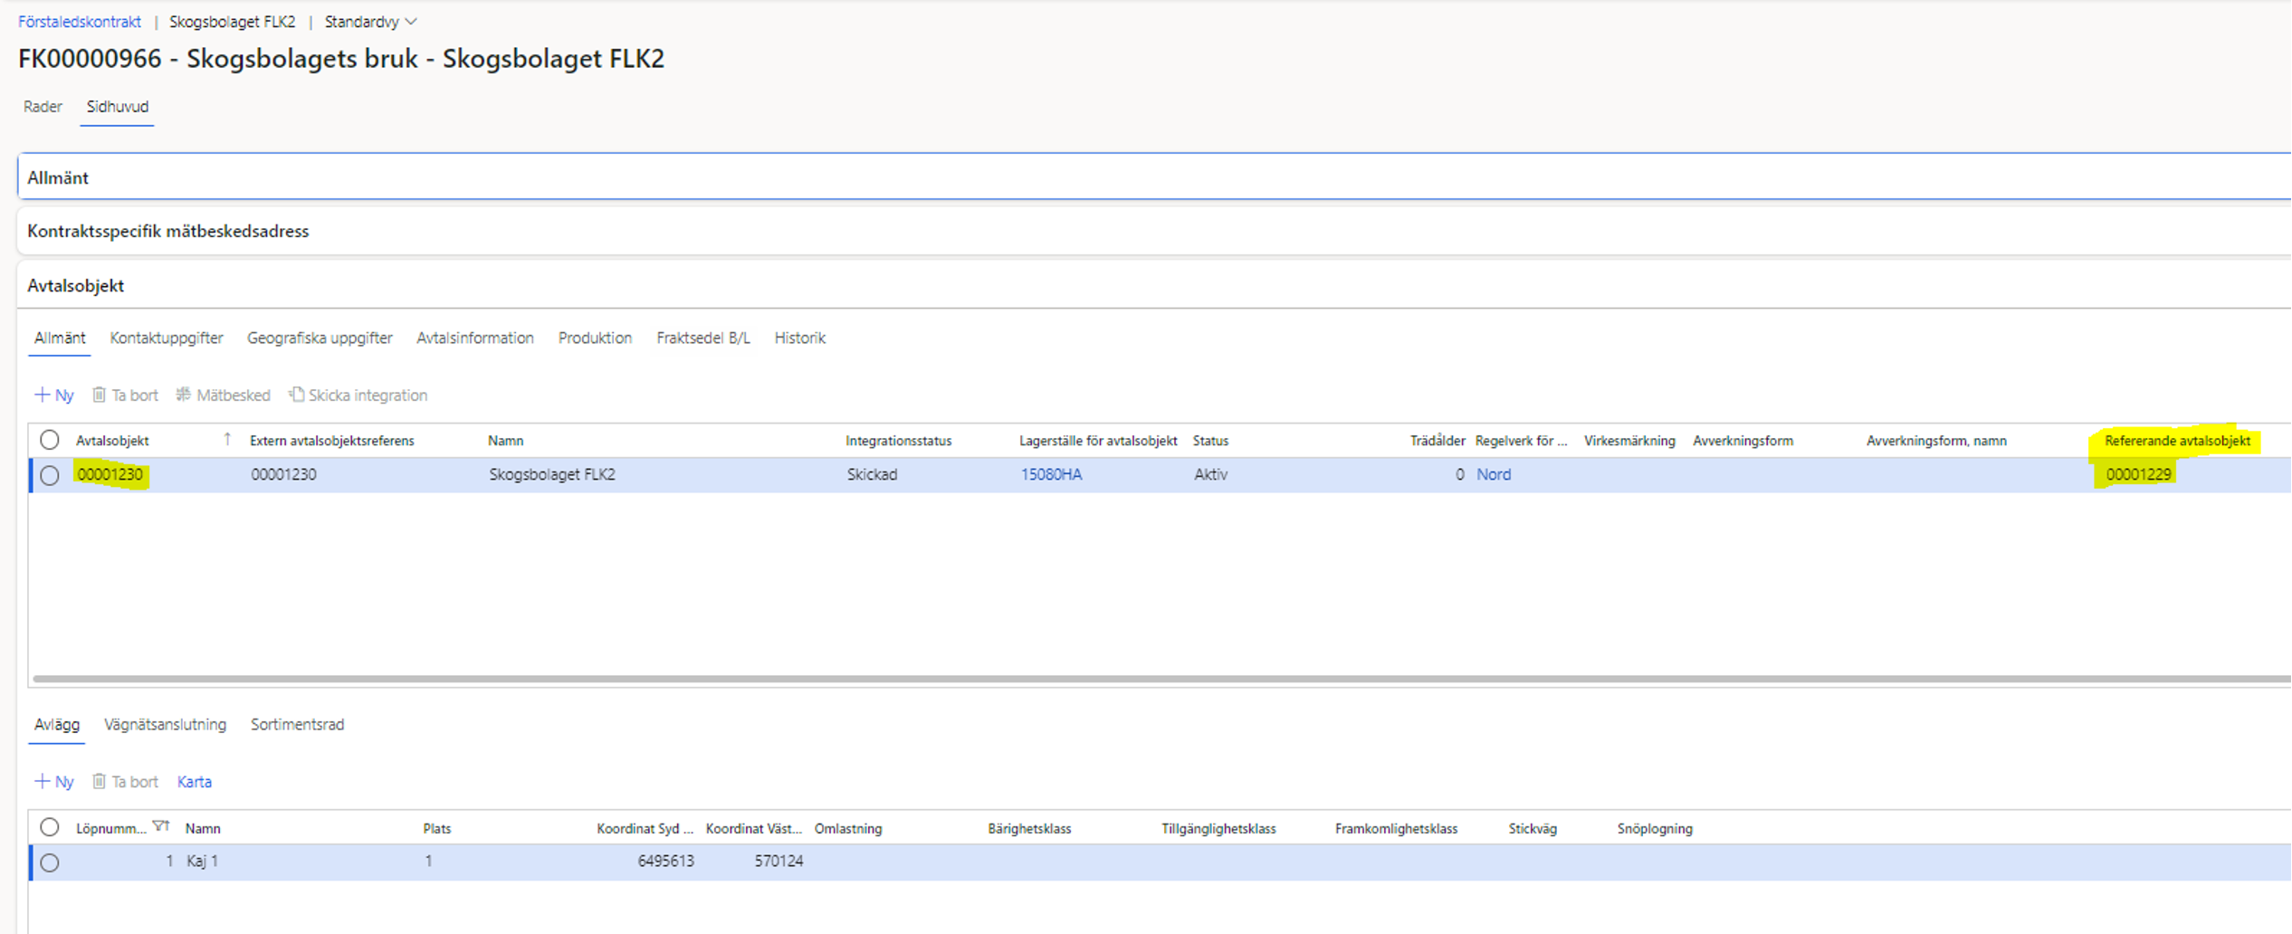Select the Allmänt tab under Avtalsobjekt
This screenshot has width=2292, height=934.
tap(60, 338)
